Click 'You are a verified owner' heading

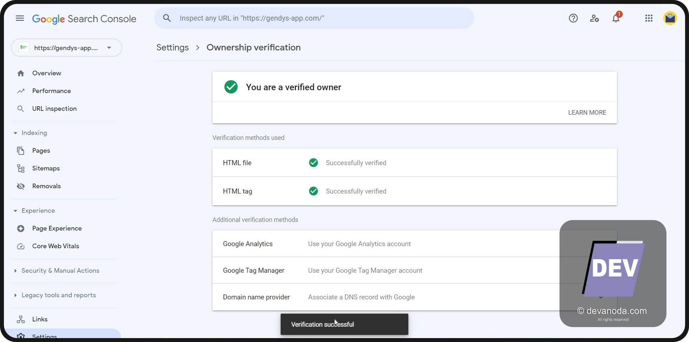[293, 87]
